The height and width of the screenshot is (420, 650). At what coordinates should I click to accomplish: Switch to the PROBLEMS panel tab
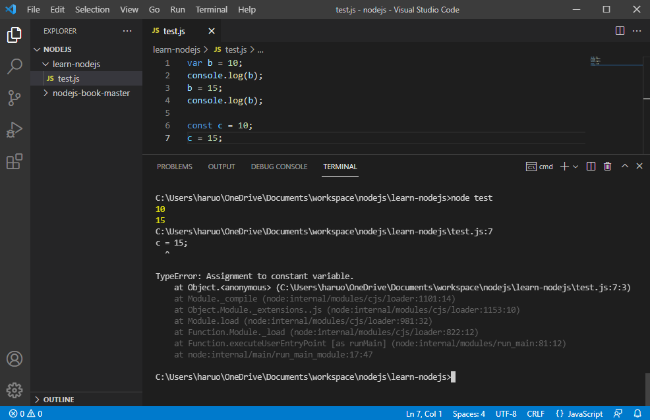175,167
